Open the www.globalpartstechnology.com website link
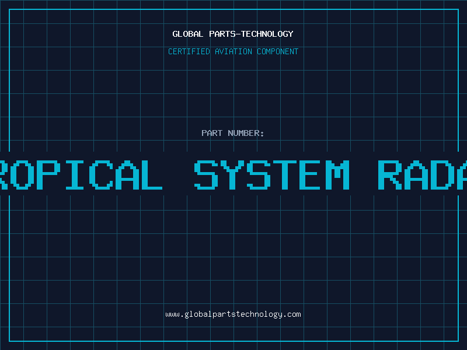The image size is (467, 350). (x=233, y=314)
